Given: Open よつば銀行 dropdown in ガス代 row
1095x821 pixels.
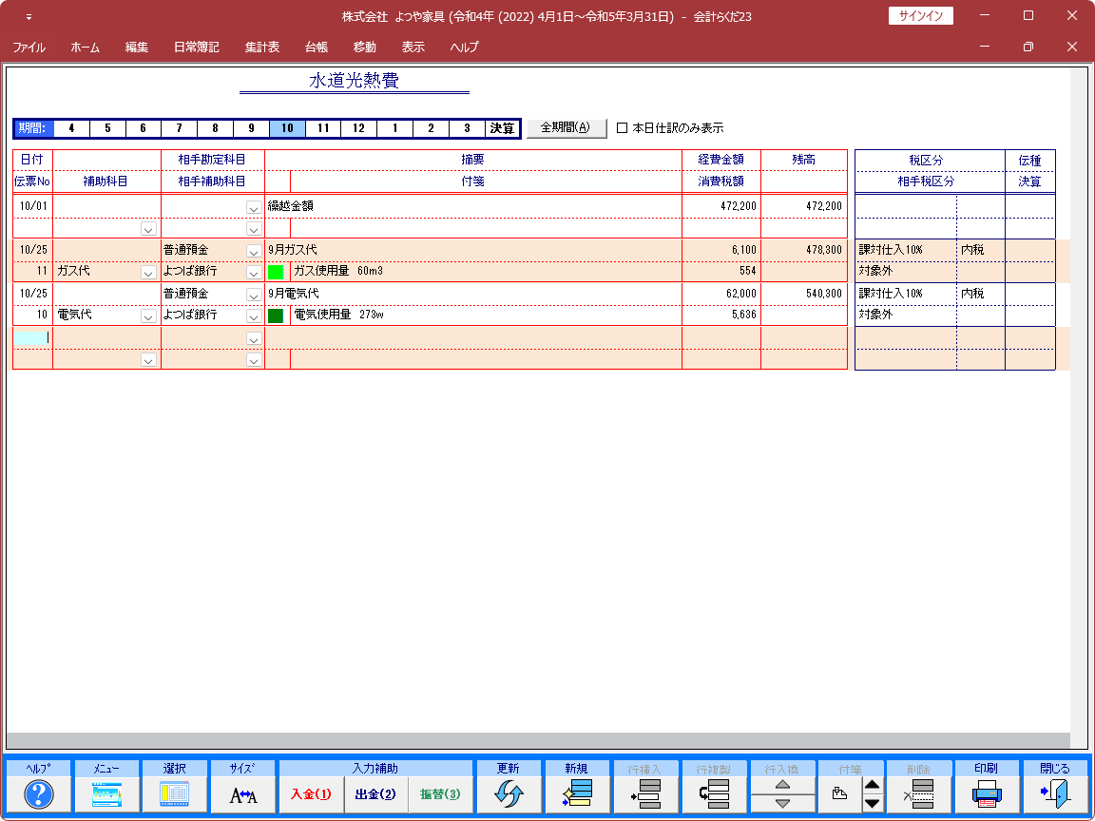Looking at the screenshot, I should 254,273.
